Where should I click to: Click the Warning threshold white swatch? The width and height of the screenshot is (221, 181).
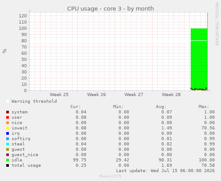[x=8, y=101]
